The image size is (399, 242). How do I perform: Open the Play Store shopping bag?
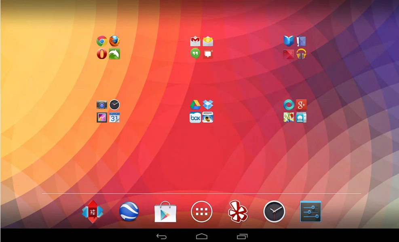pyautogui.click(x=165, y=212)
